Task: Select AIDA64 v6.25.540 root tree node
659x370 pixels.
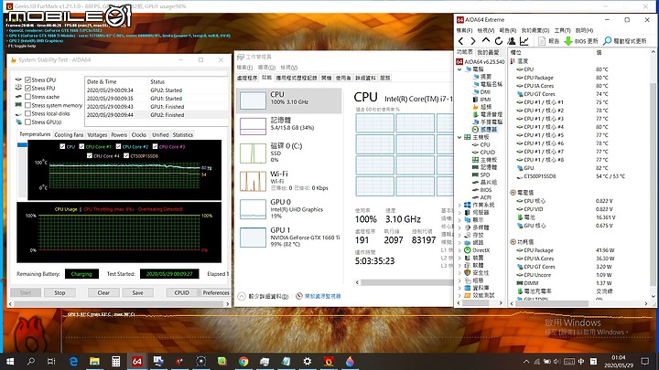Action: tap(481, 61)
